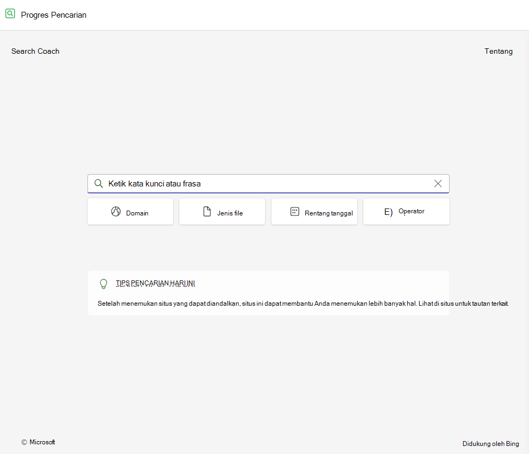This screenshot has height=454, width=529.
Task: Clear the search box with X
Action: [x=438, y=183]
